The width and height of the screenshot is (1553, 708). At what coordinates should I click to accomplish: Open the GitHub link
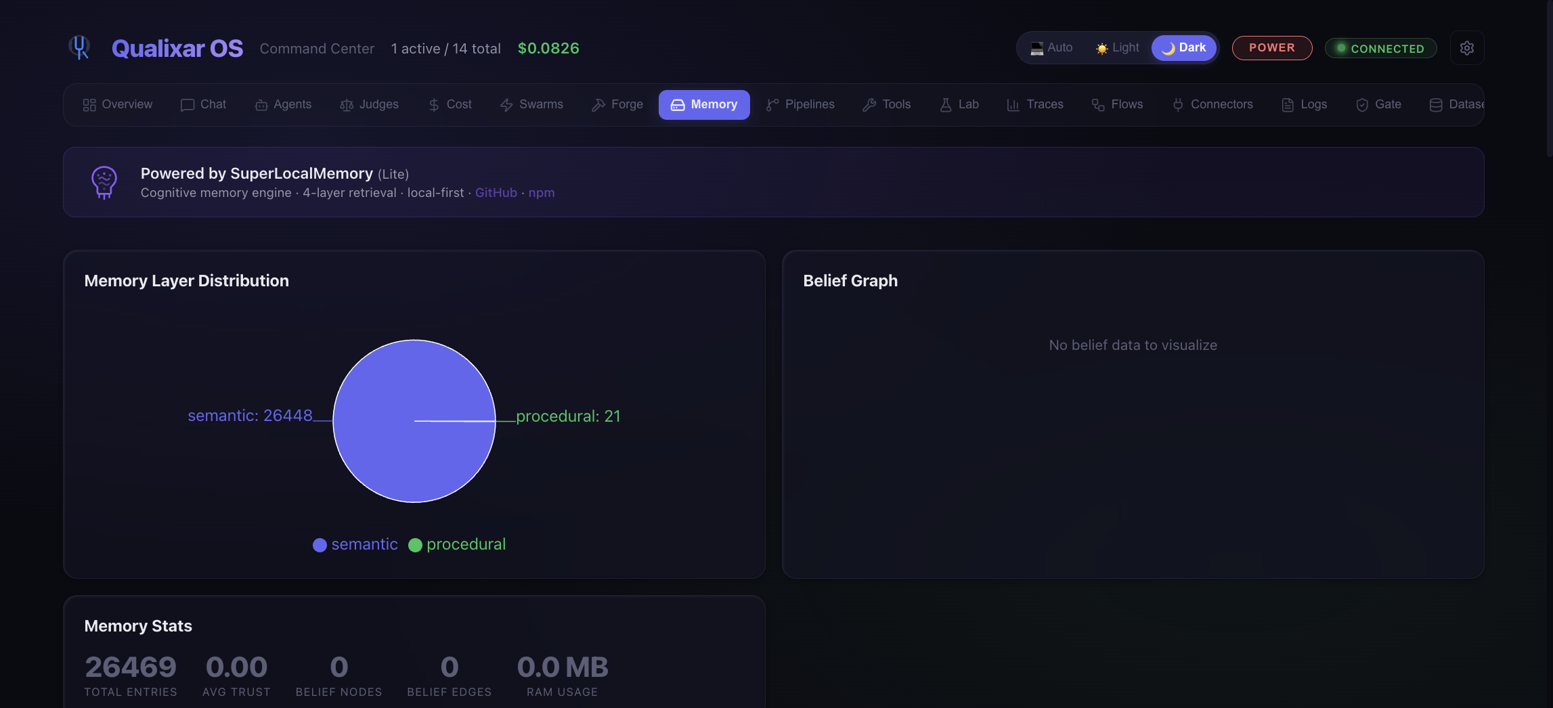[x=496, y=193]
